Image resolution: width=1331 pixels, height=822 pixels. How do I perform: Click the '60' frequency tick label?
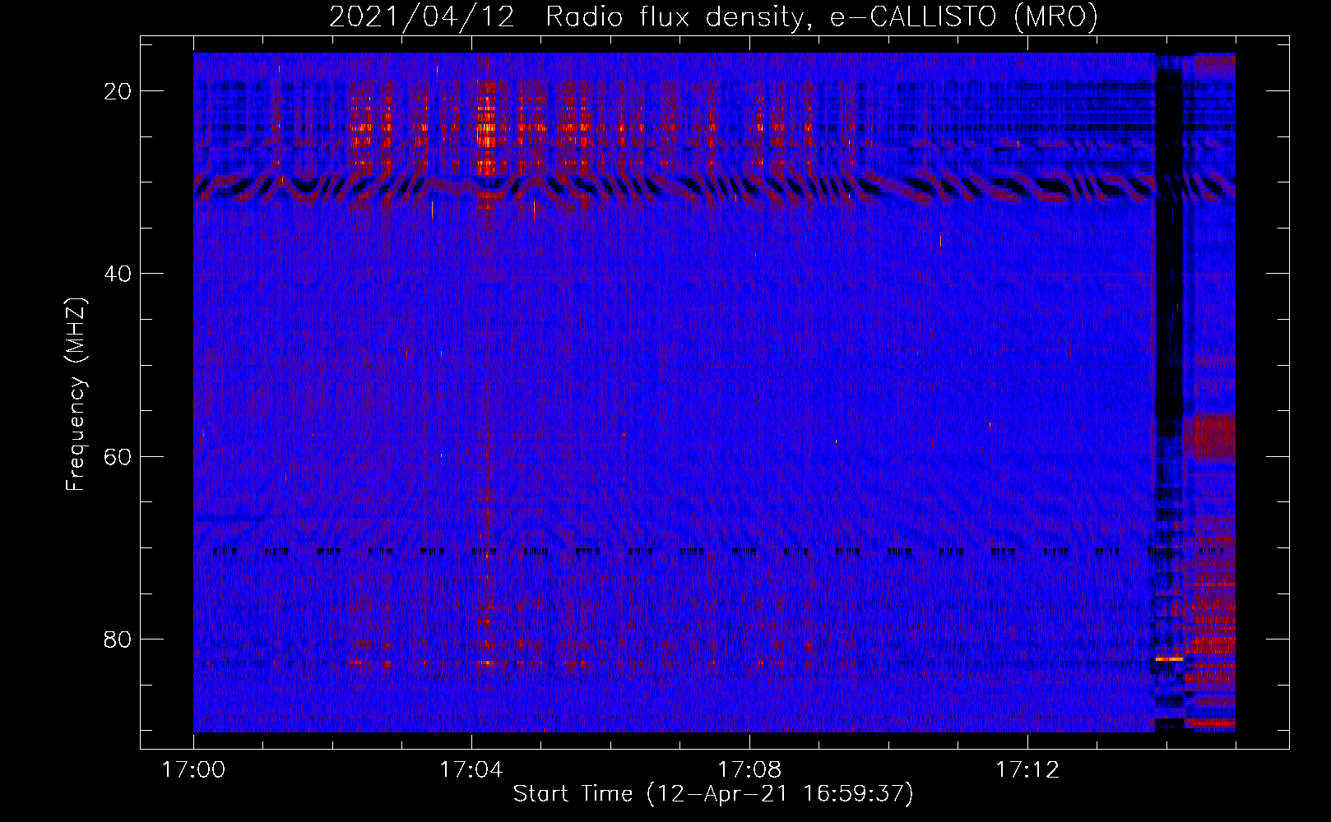pos(118,456)
